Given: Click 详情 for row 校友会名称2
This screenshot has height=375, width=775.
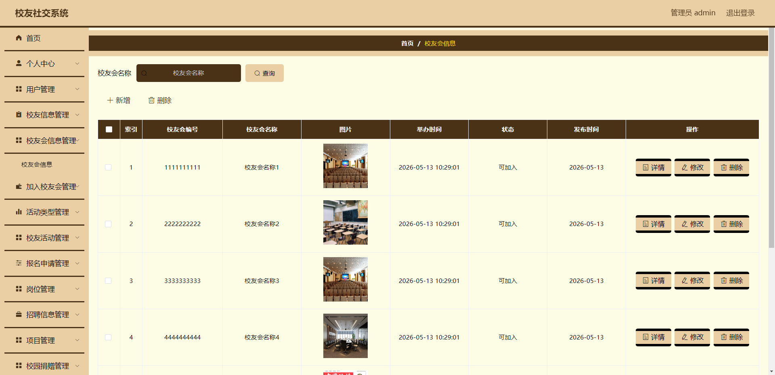Looking at the screenshot, I should click(654, 224).
